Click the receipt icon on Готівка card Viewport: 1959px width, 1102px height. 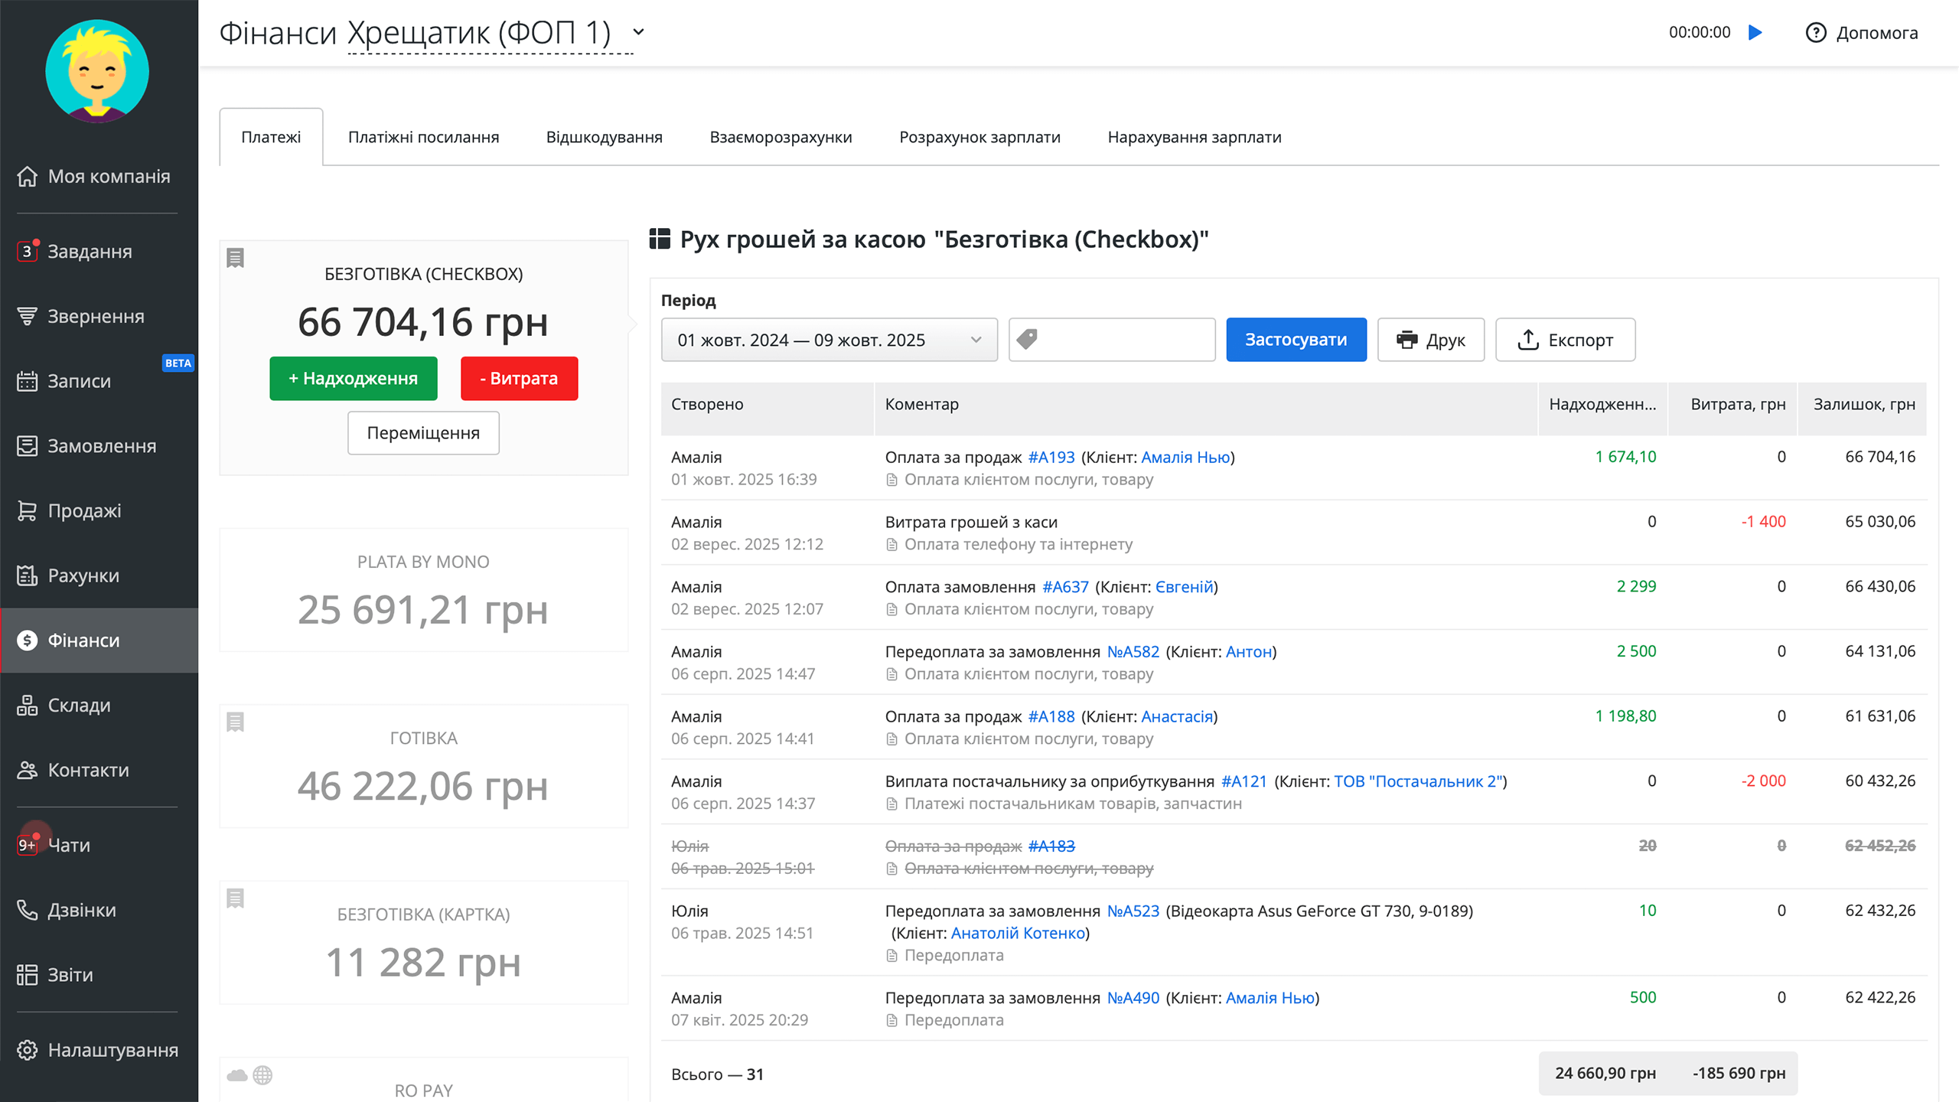click(x=236, y=722)
